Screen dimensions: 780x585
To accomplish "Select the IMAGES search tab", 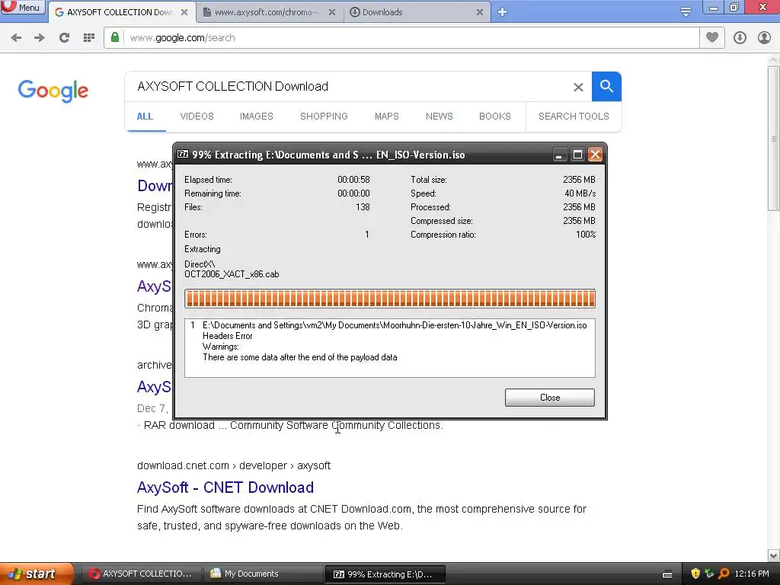I will [257, 117].
